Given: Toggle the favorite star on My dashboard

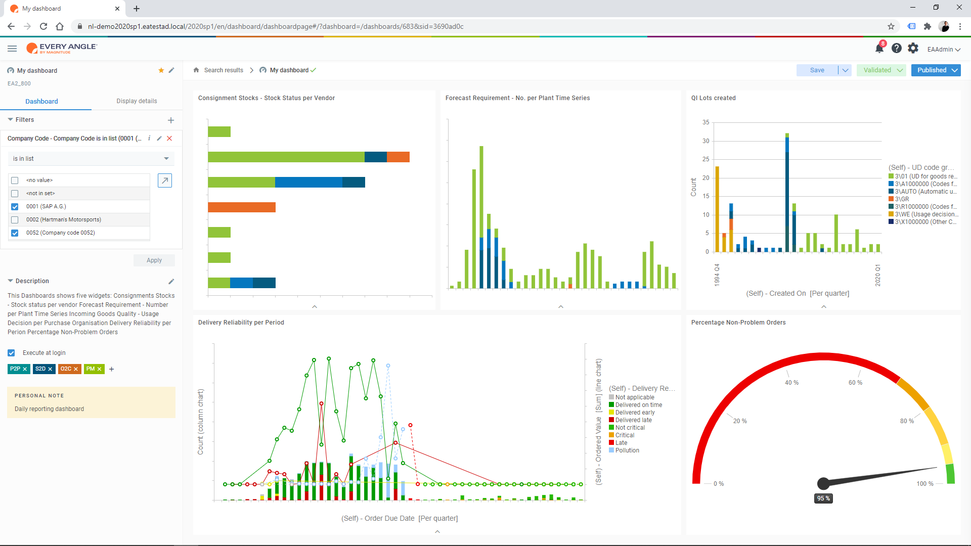Looking at the screenshot, I should [x=161, y=70].
